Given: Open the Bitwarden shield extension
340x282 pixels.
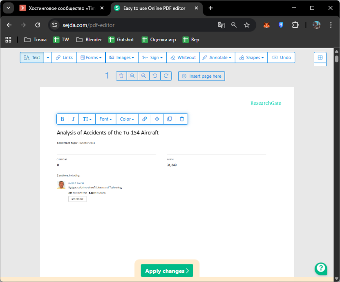Looking at the screenshot, I should (281, 25).
